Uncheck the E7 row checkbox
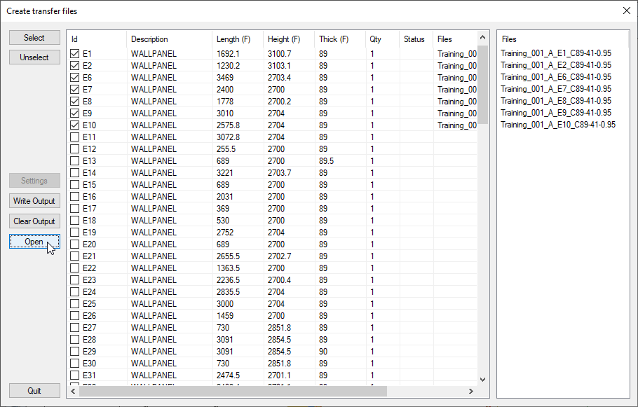 tap(75, 89)
